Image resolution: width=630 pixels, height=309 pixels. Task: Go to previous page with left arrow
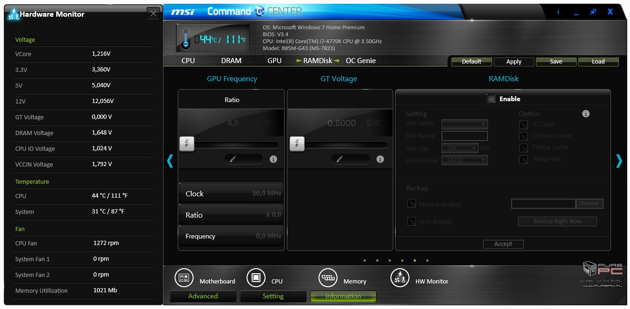coord(170,161)
